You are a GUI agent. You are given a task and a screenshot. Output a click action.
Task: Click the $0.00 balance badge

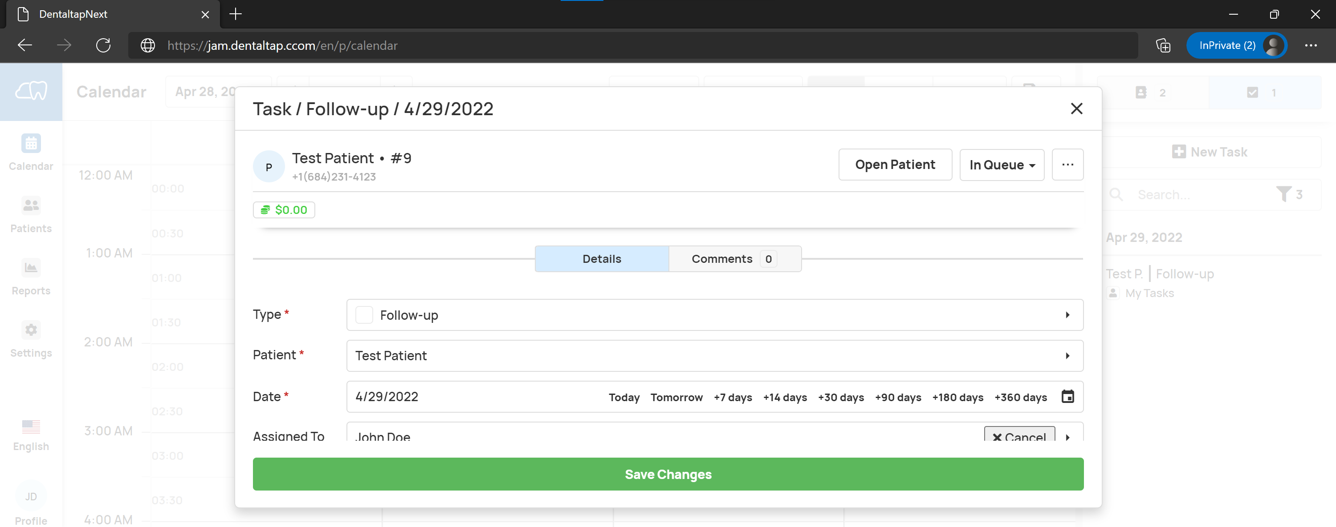tap(284, 209)
